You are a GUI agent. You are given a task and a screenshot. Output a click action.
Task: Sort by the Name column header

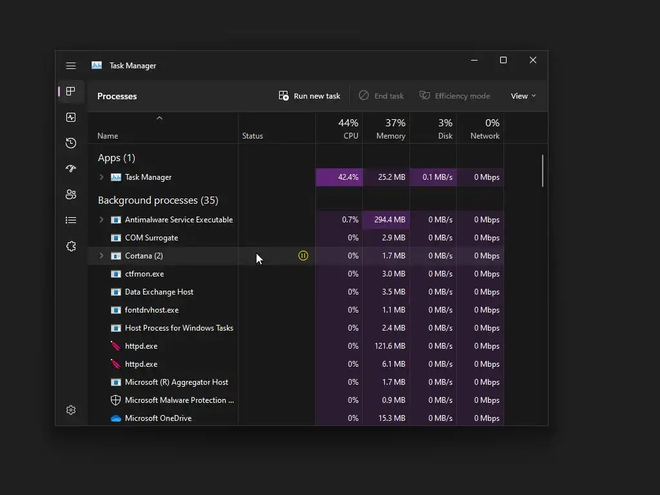[x=162, y=128]
